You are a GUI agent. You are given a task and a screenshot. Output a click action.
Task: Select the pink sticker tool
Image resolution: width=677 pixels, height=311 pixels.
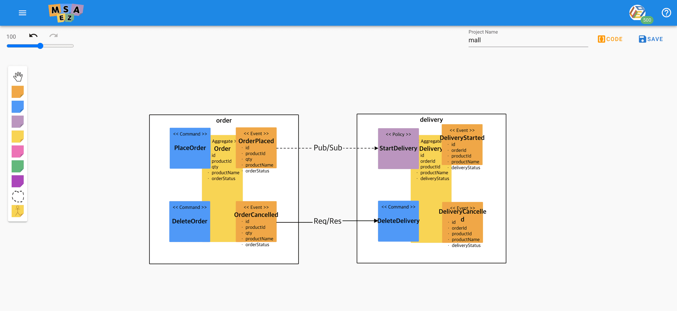tap(17, 151)
